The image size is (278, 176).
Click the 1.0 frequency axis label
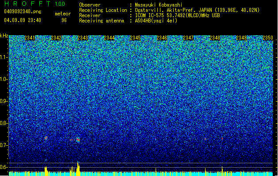tap(4, 79)
